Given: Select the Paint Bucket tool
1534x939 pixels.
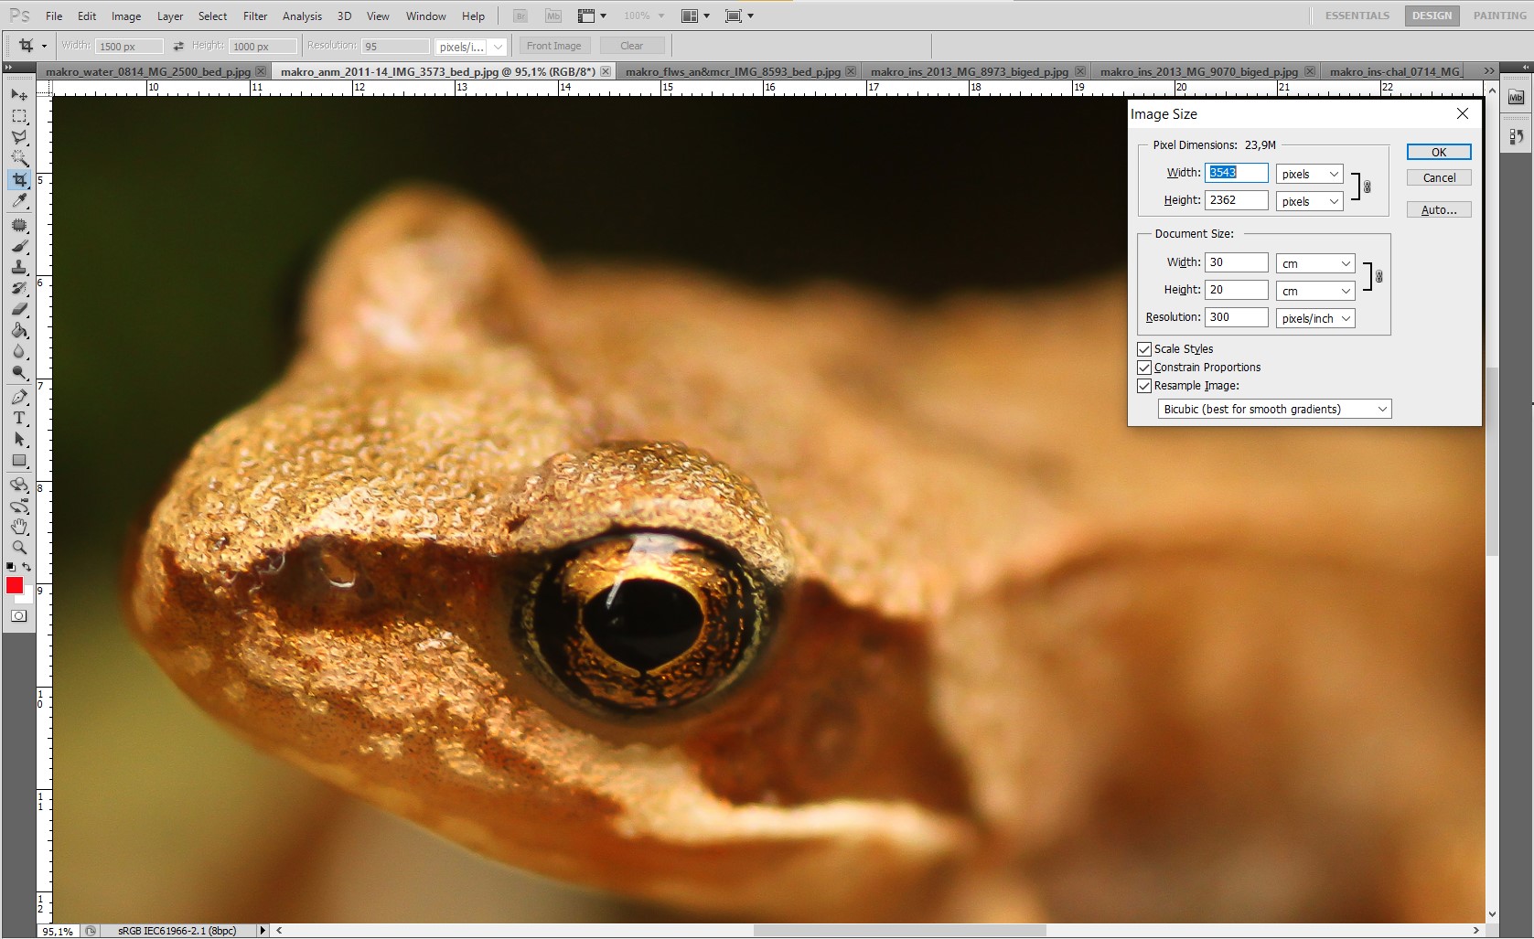Looking at the screenshot, I should 19,331.
